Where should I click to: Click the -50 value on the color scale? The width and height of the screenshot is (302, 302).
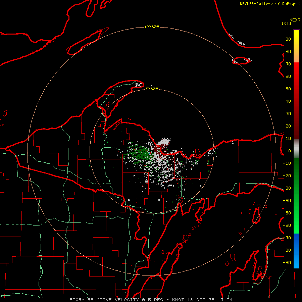tap(287, 213)
